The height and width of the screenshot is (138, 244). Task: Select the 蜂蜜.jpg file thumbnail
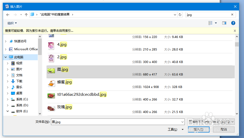pos(51,83)
